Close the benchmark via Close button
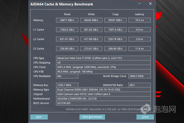This screenshot has height=123, width=184. point(145,117)
